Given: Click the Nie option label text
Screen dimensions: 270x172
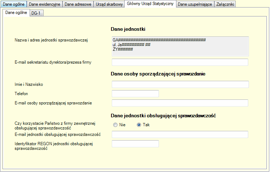Looking at the screenshot, I should coord(122,125).
